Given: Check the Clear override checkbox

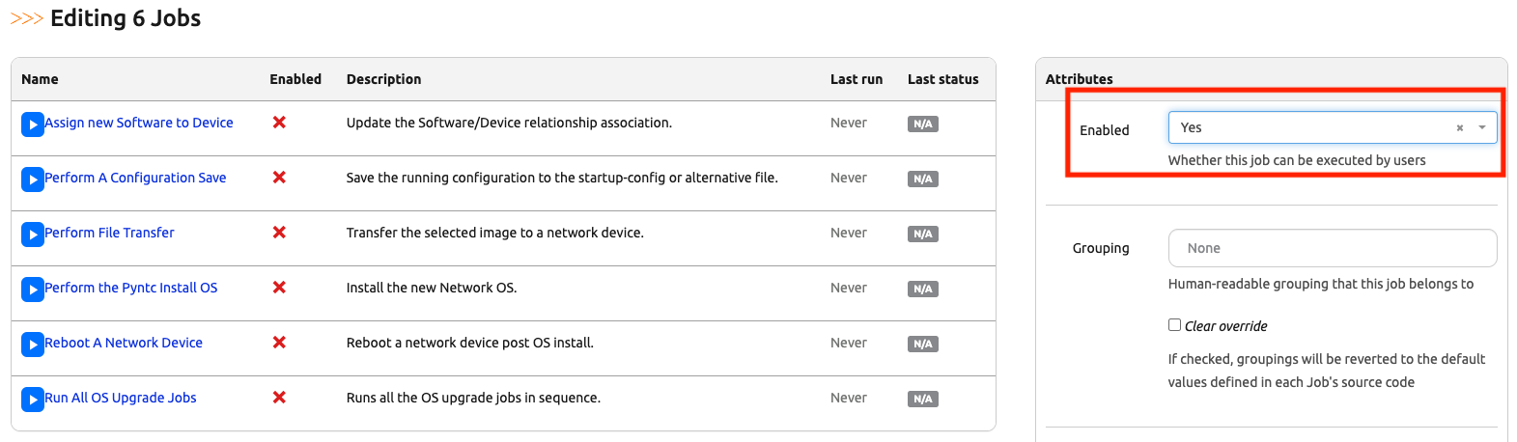Looking at the screenshot, I should click(x=1174, y=325).
